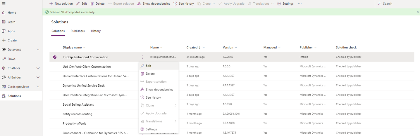Click the Search box

pyautogui.click(x=397, y=4)
